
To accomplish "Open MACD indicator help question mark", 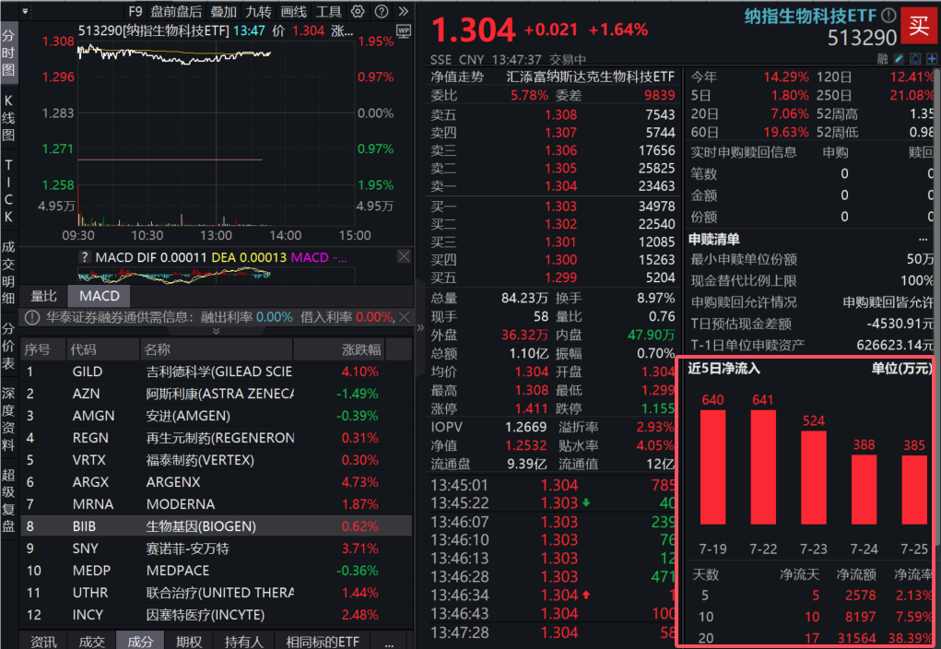I will tap(85, 257).
